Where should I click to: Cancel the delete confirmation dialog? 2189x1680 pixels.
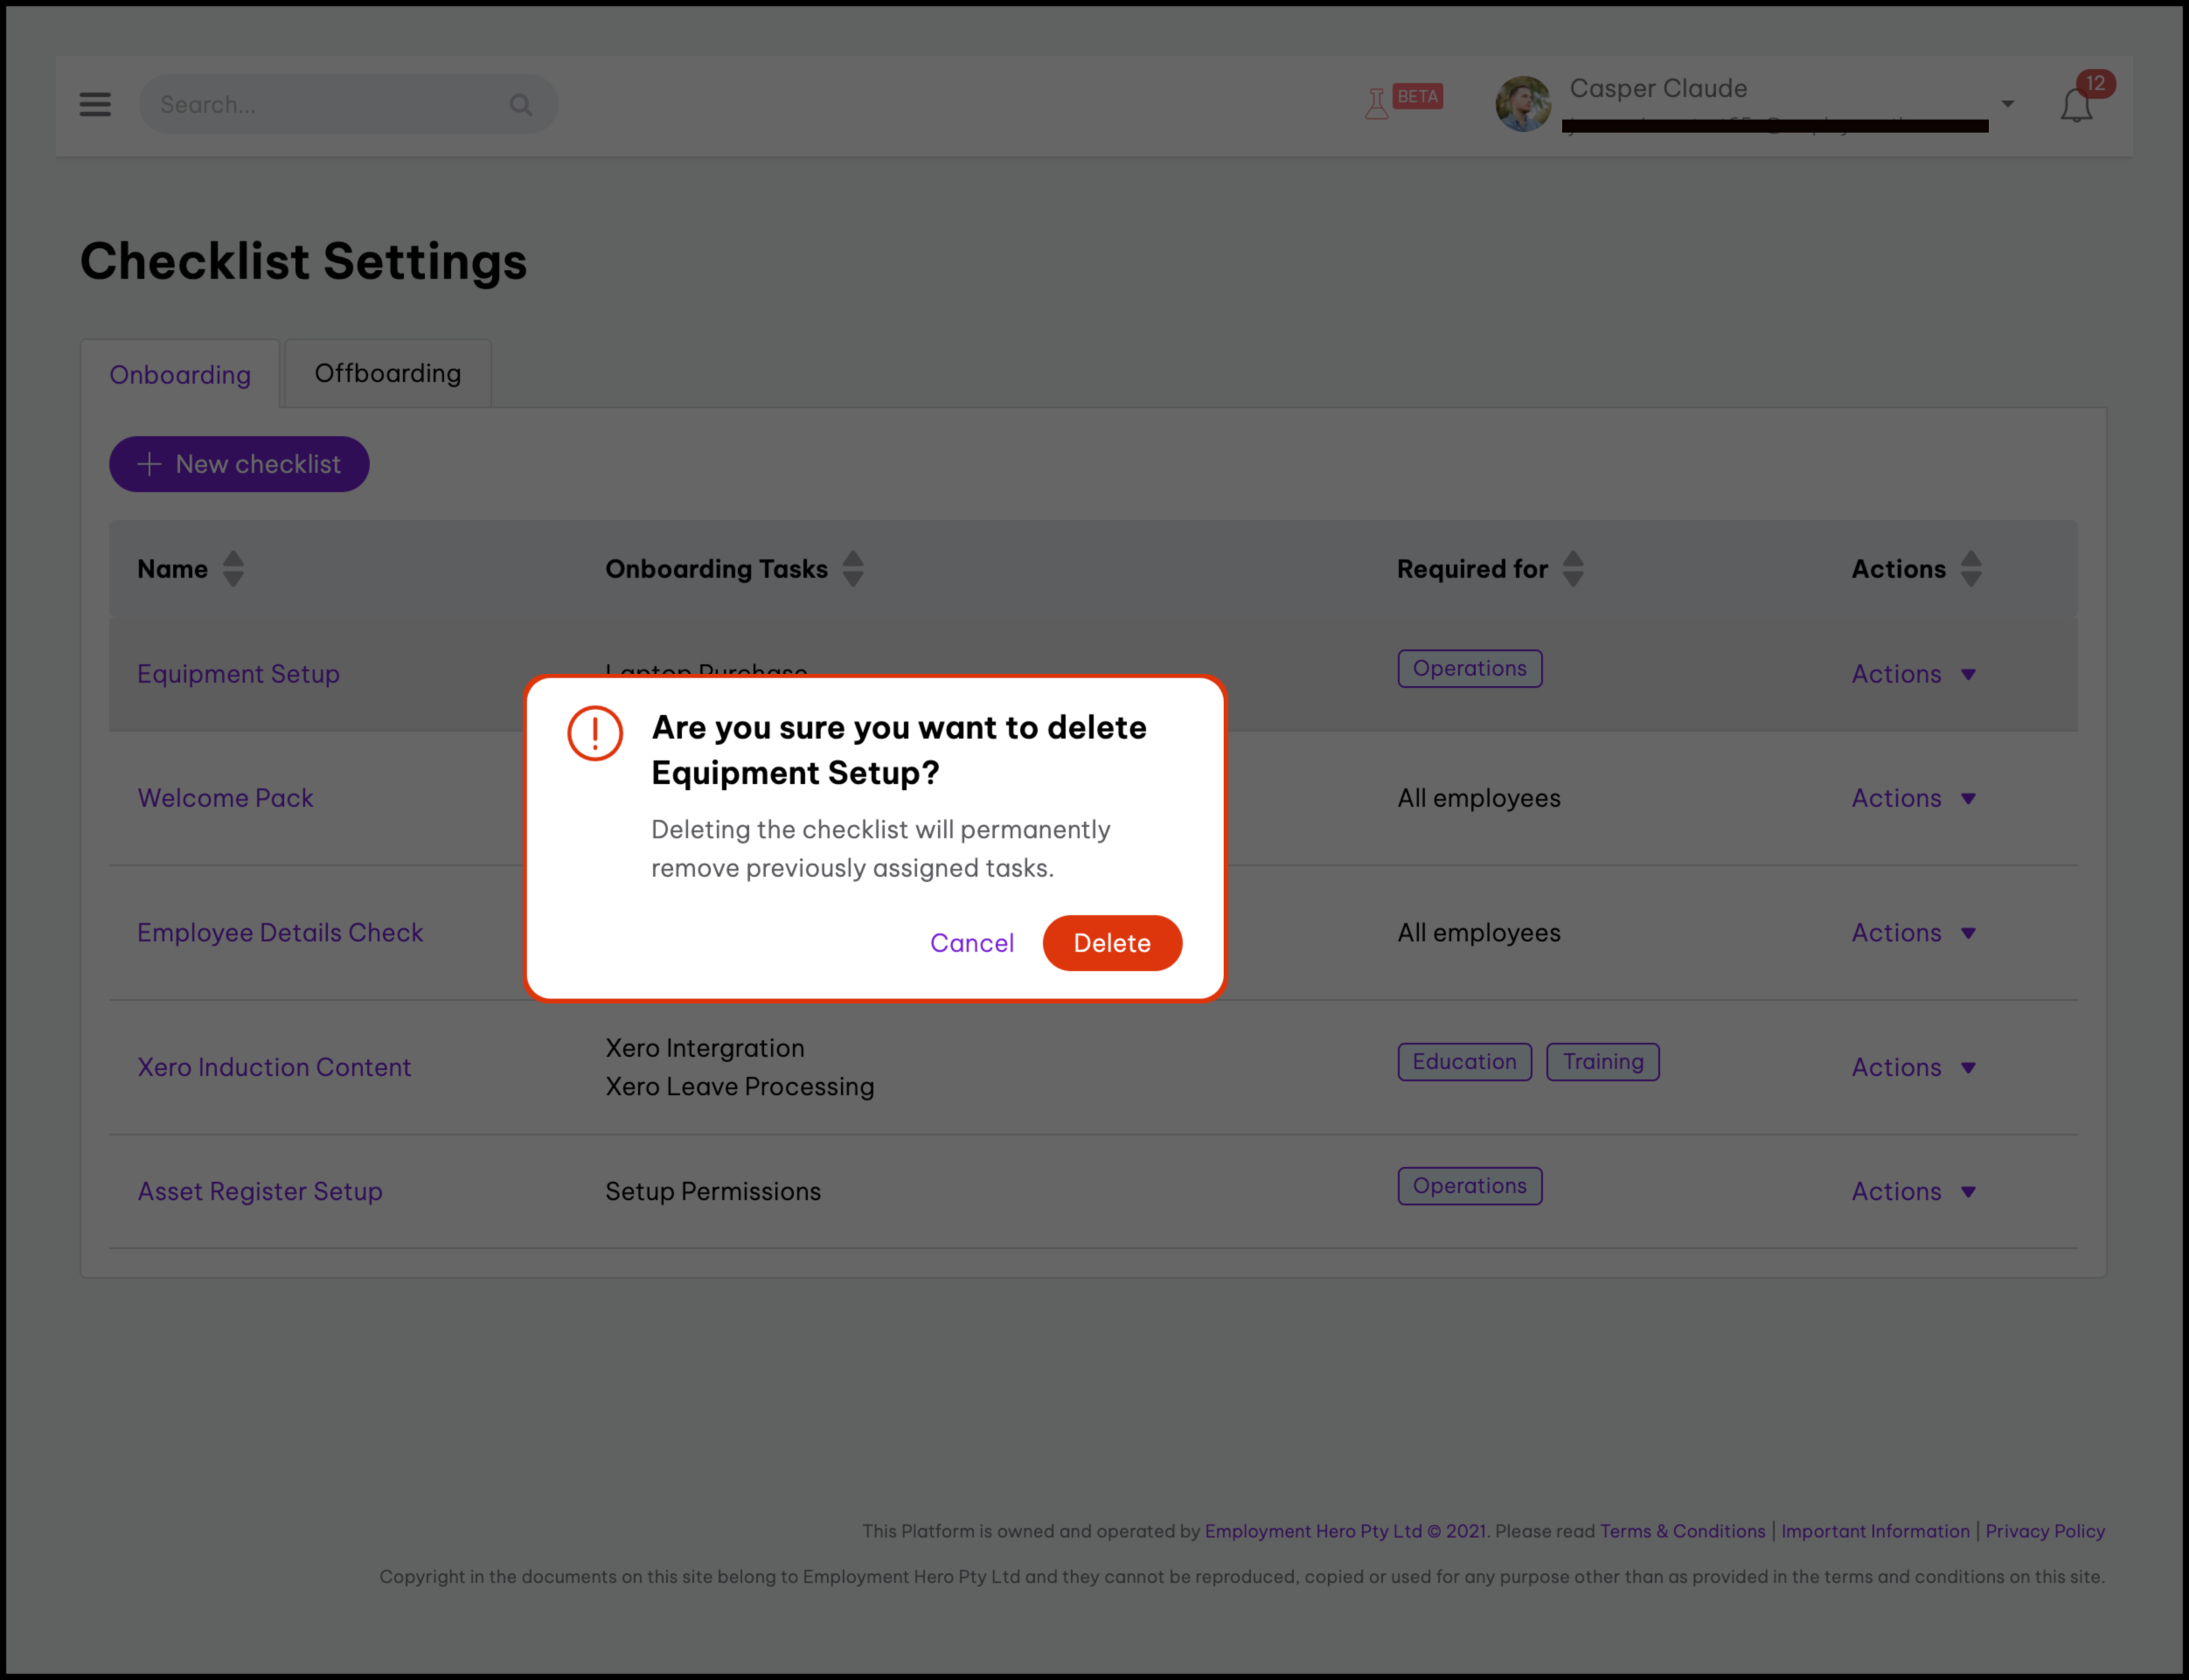(971, 943)
